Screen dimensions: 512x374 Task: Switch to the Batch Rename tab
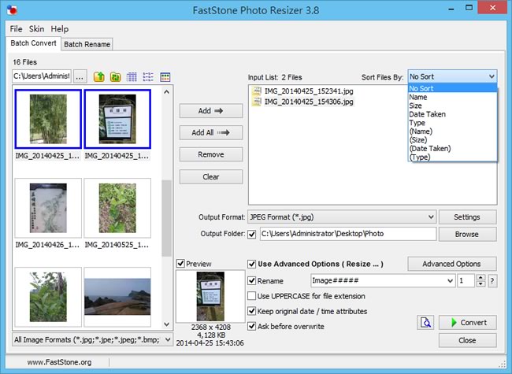click(87, 44)
